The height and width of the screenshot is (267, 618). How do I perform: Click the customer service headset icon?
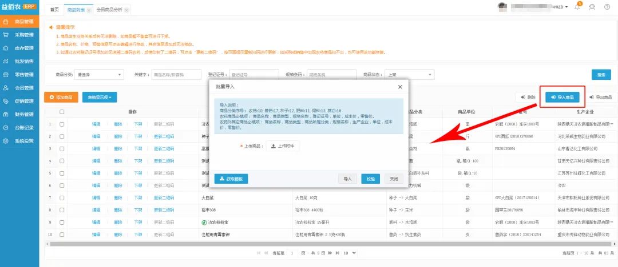[592, 7]
